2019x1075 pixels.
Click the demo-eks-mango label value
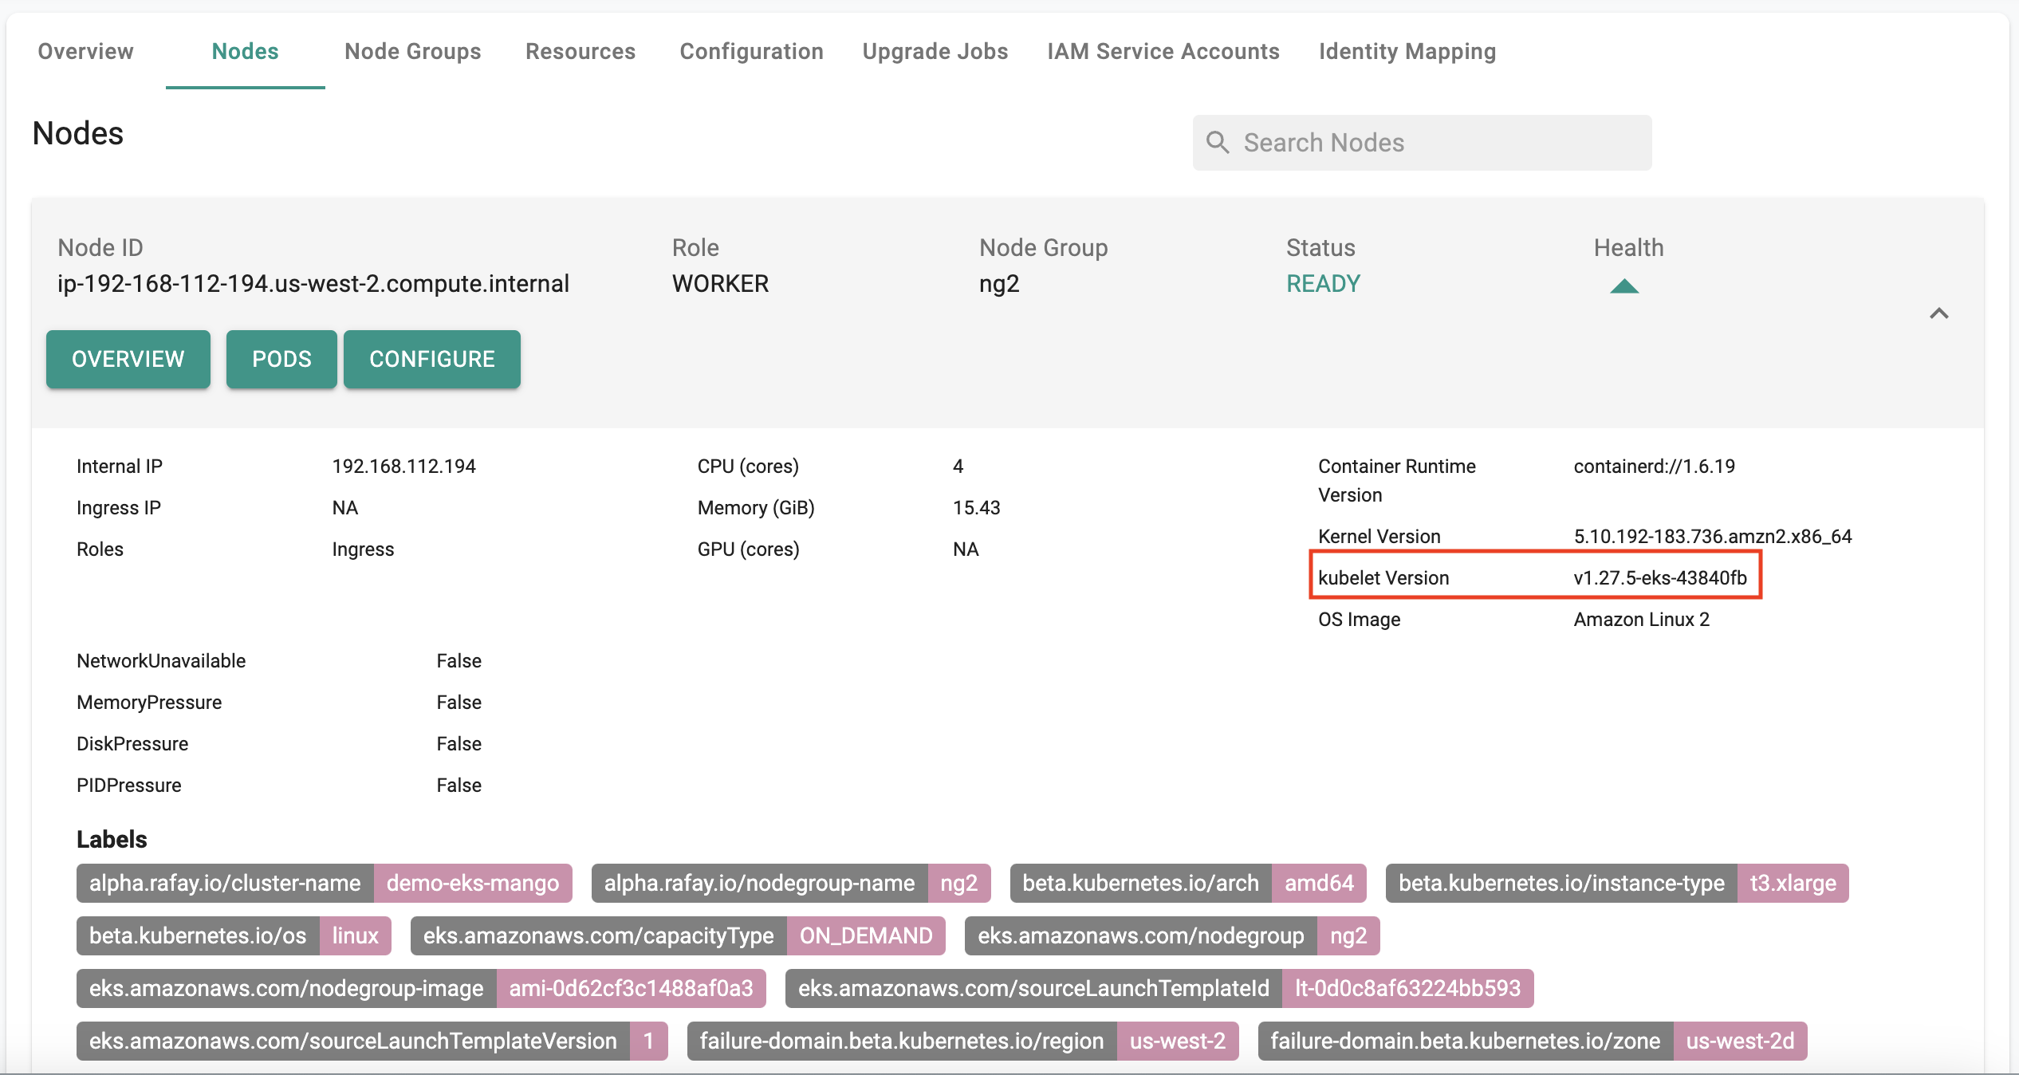[473, 883]
